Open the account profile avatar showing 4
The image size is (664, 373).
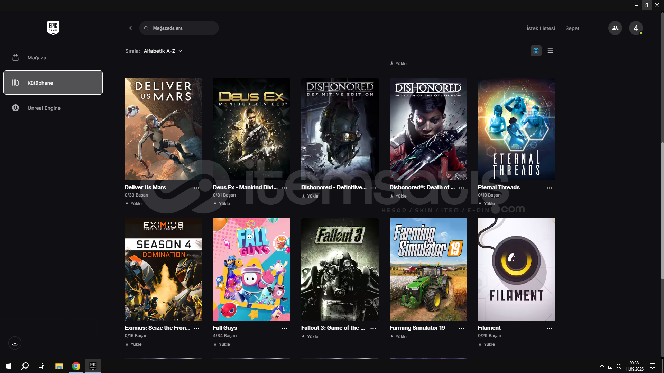click(x=636, y=28)
